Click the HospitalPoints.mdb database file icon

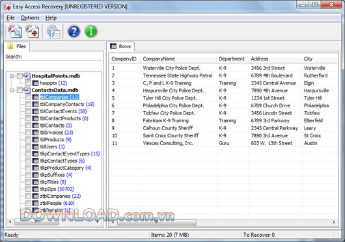coord(27,76)
